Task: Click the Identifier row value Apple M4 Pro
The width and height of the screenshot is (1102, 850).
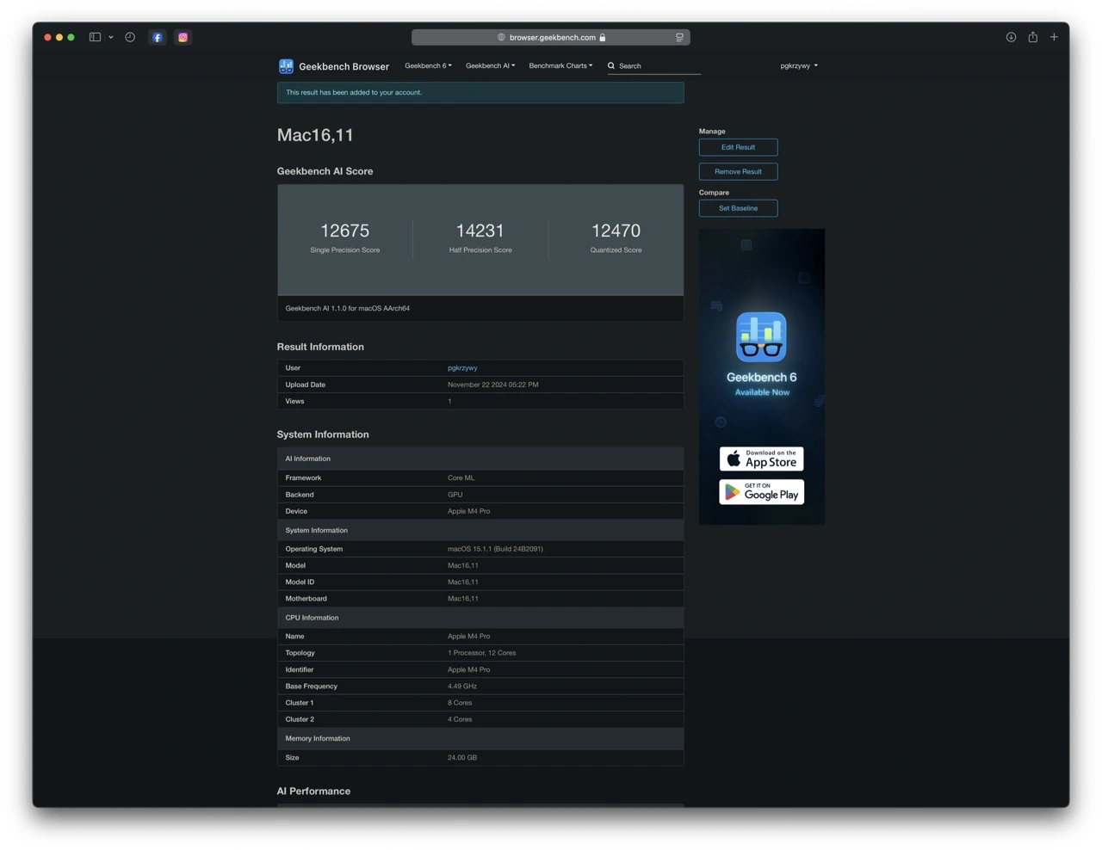Action: [x=468, y=669]
